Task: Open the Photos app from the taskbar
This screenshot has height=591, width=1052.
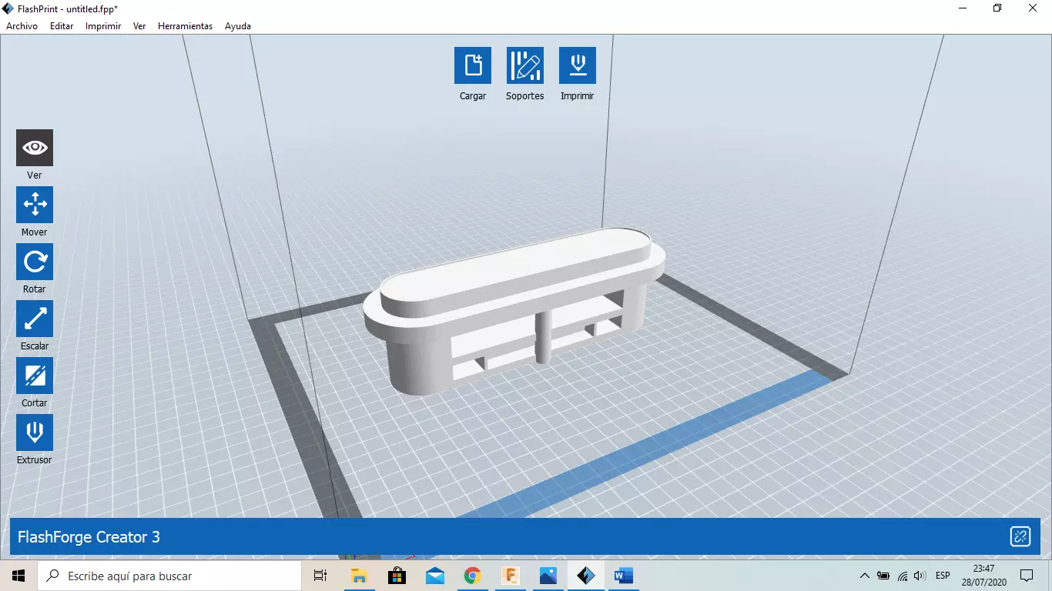Action: [x=548, y=576]
